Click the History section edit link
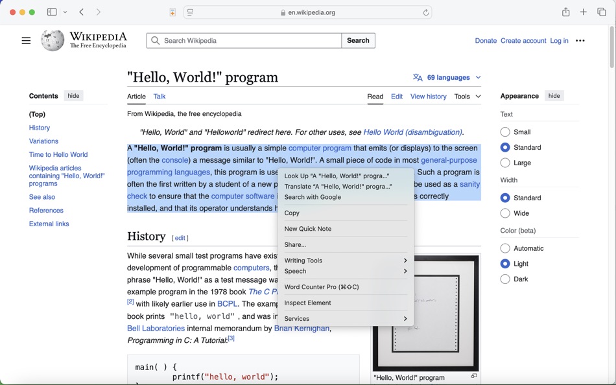 pyautogui.click(x=180, y=238)
